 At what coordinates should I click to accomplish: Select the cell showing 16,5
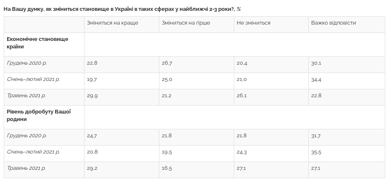(166, 168)
